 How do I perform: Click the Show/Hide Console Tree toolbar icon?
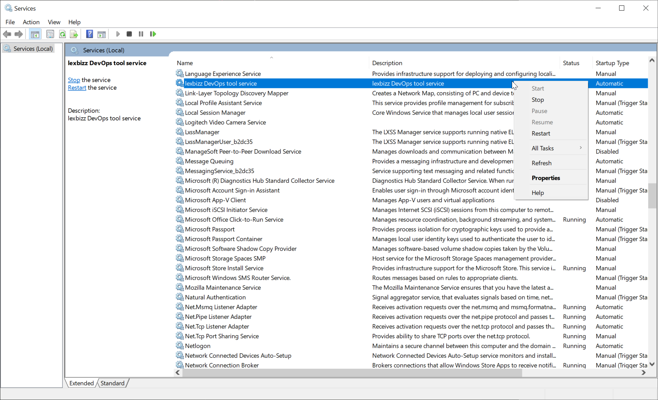pos(35,34)
